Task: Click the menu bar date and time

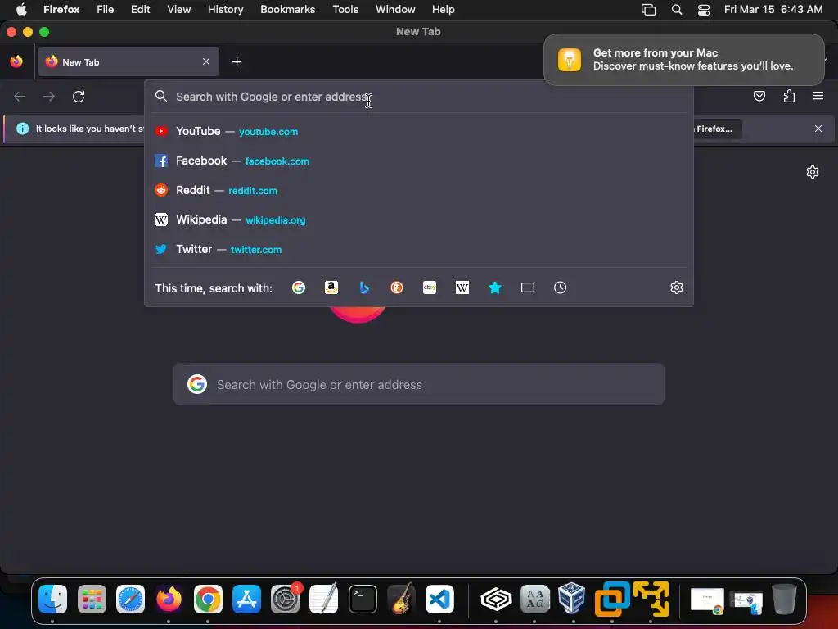Action: point(773,9)
